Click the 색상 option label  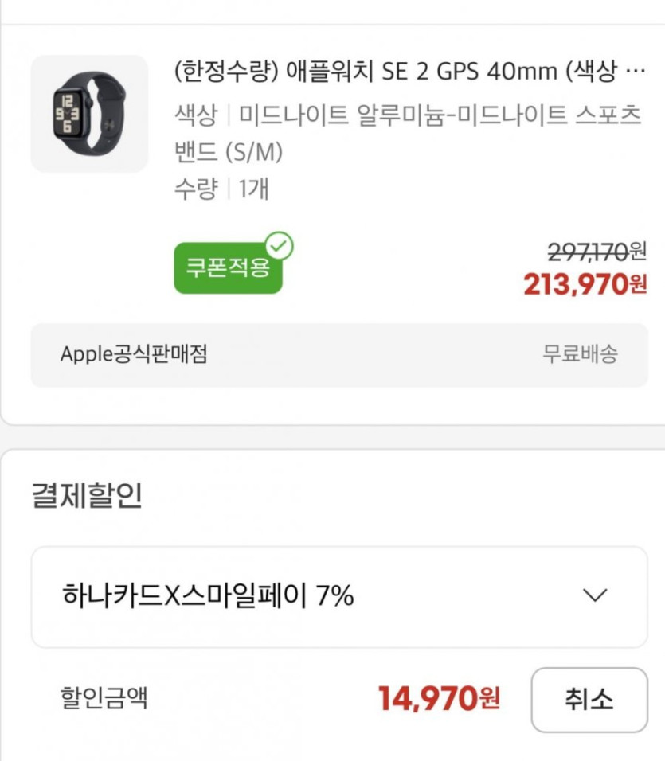click(195, 115)
